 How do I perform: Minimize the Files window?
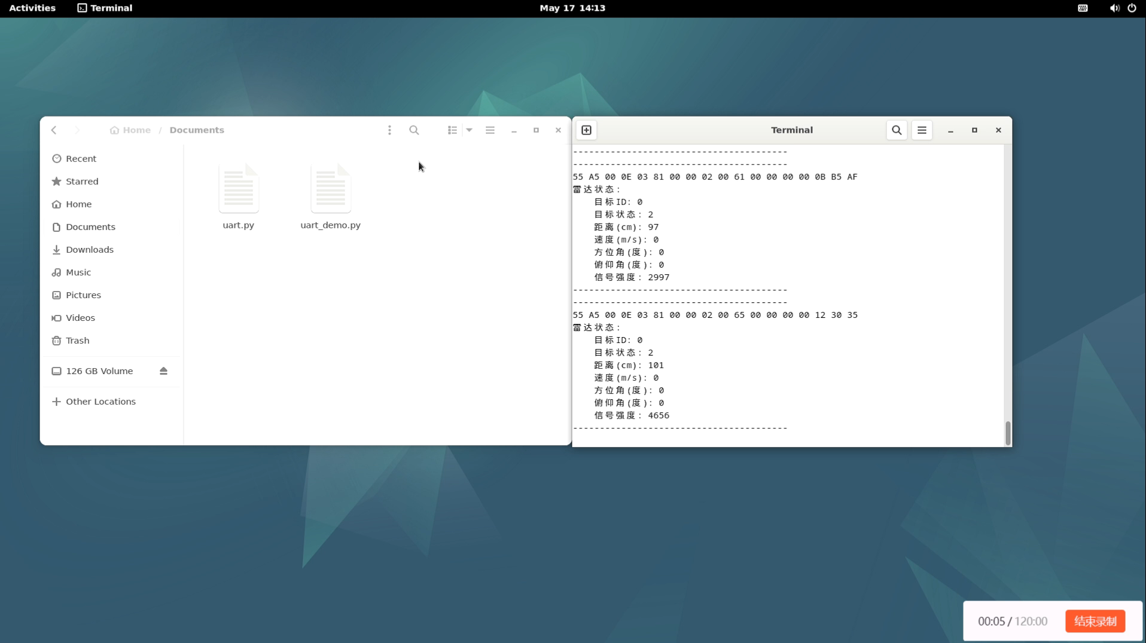point(514,130)
